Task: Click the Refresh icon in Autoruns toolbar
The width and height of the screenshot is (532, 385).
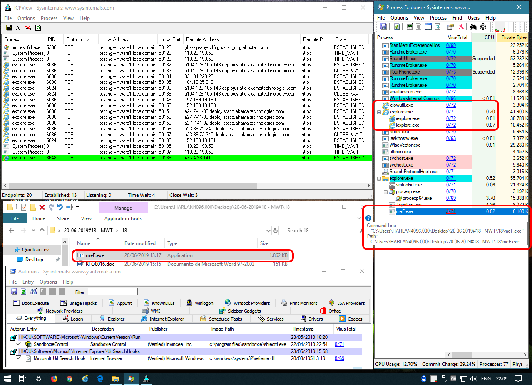Action: (24, 292)
